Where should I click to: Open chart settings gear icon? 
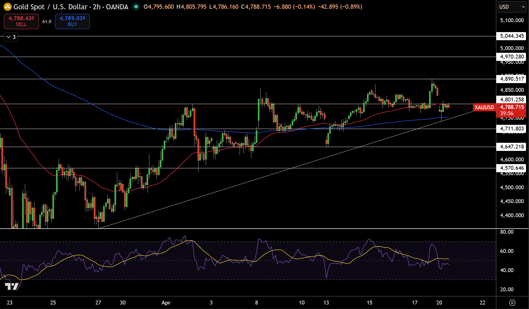coord(512,302)
